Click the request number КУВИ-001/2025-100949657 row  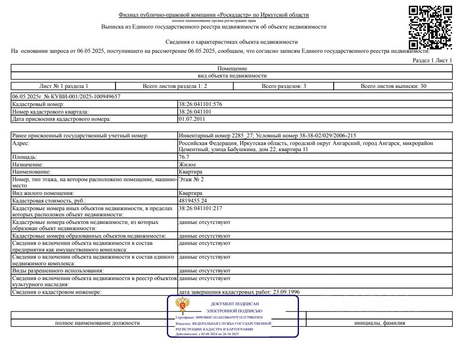tap(231, 97)
